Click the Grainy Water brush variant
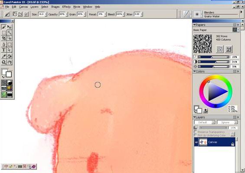The width and height of the screenshot is (245, 173). (212, 16)
